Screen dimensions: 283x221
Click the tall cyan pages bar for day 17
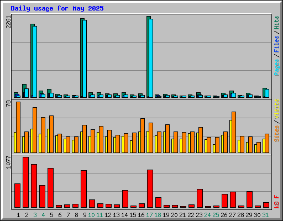pyautogui.click(x=151, y=58)
